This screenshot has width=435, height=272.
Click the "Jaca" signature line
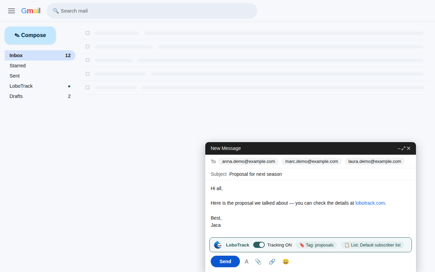(x=216, y=225)
